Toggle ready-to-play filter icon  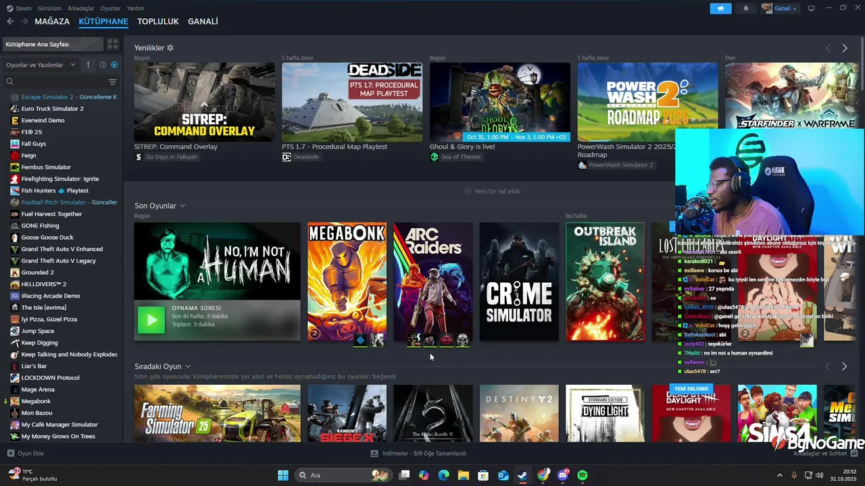(x=114, y=65)
